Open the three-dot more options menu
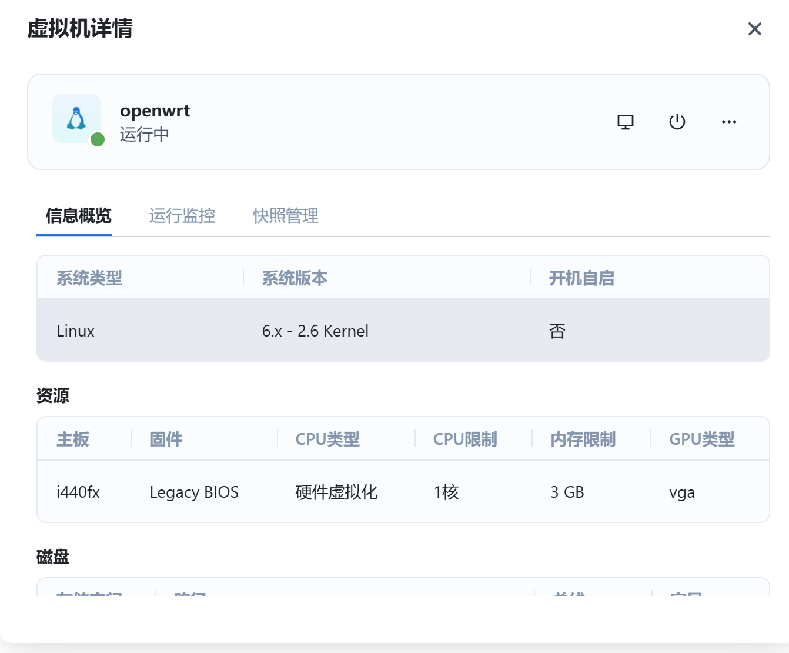789x653 pixels. 729,122
